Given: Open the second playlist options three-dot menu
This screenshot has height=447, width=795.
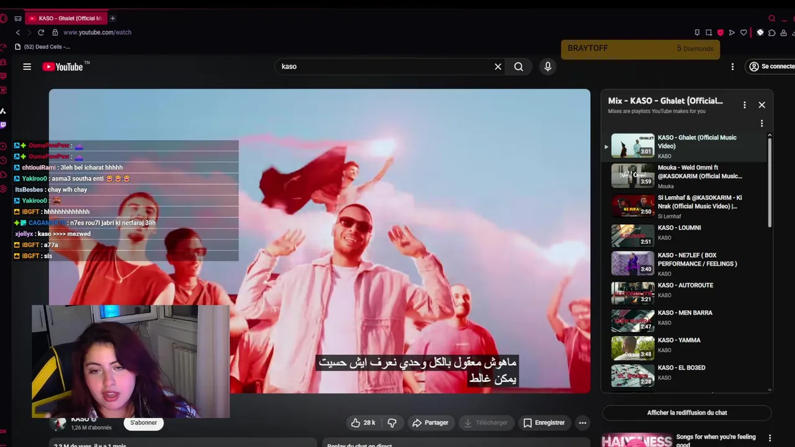Looking at the screenshot, I should (x=761, y=124).
